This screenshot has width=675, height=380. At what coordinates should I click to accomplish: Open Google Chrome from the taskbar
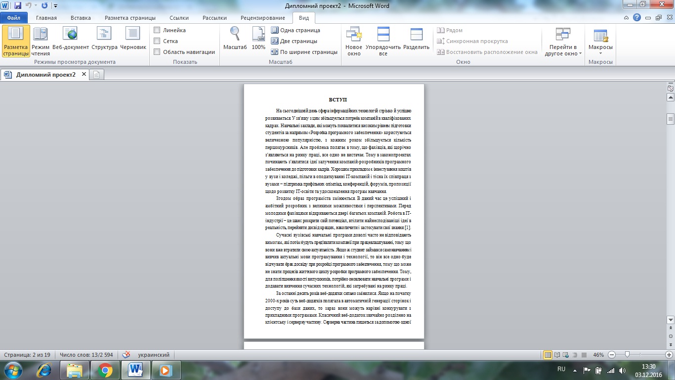click(105, 370)
